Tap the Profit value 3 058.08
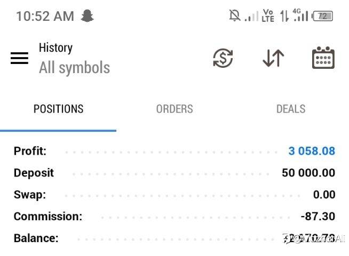 tap(312, 151)
